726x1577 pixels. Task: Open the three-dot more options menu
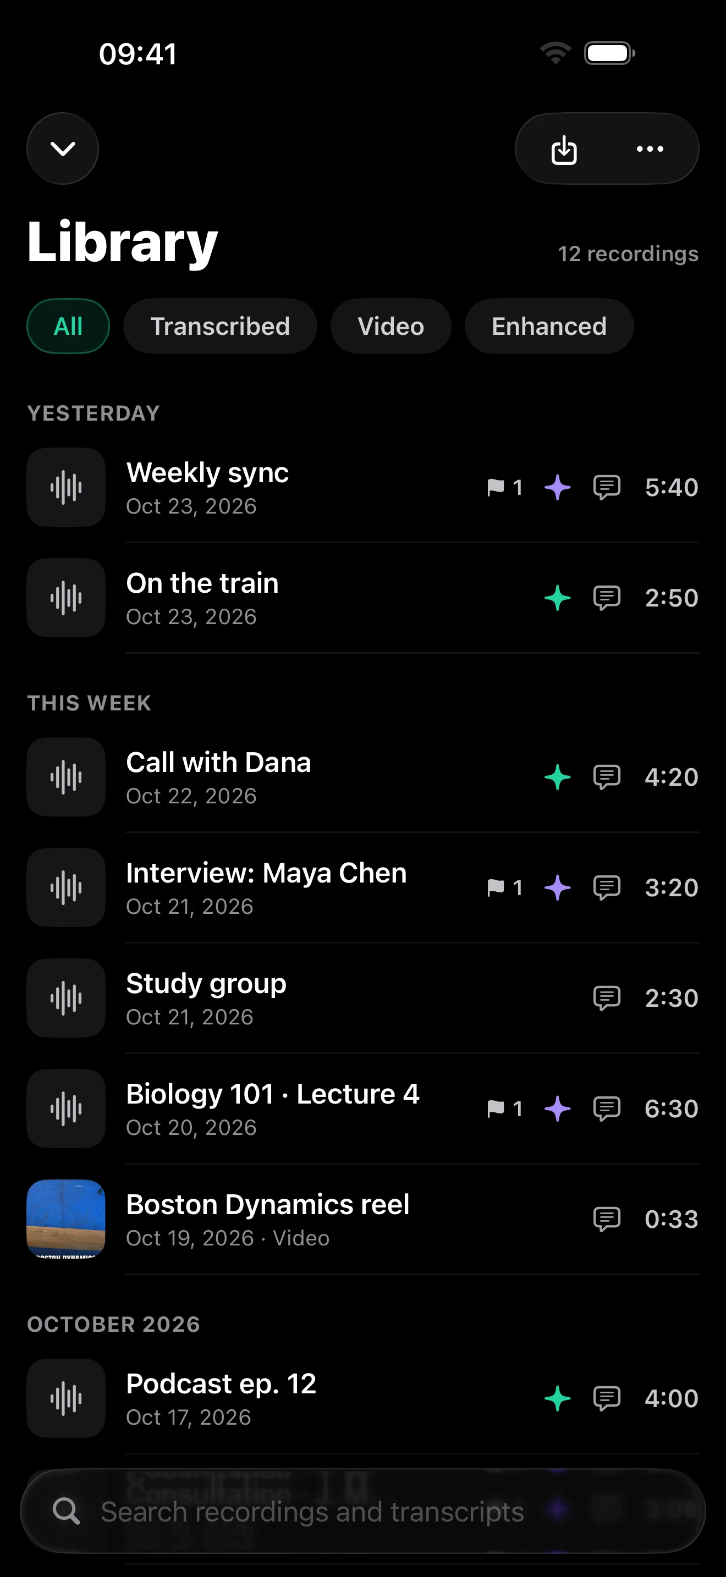click(x=650, y=149)
